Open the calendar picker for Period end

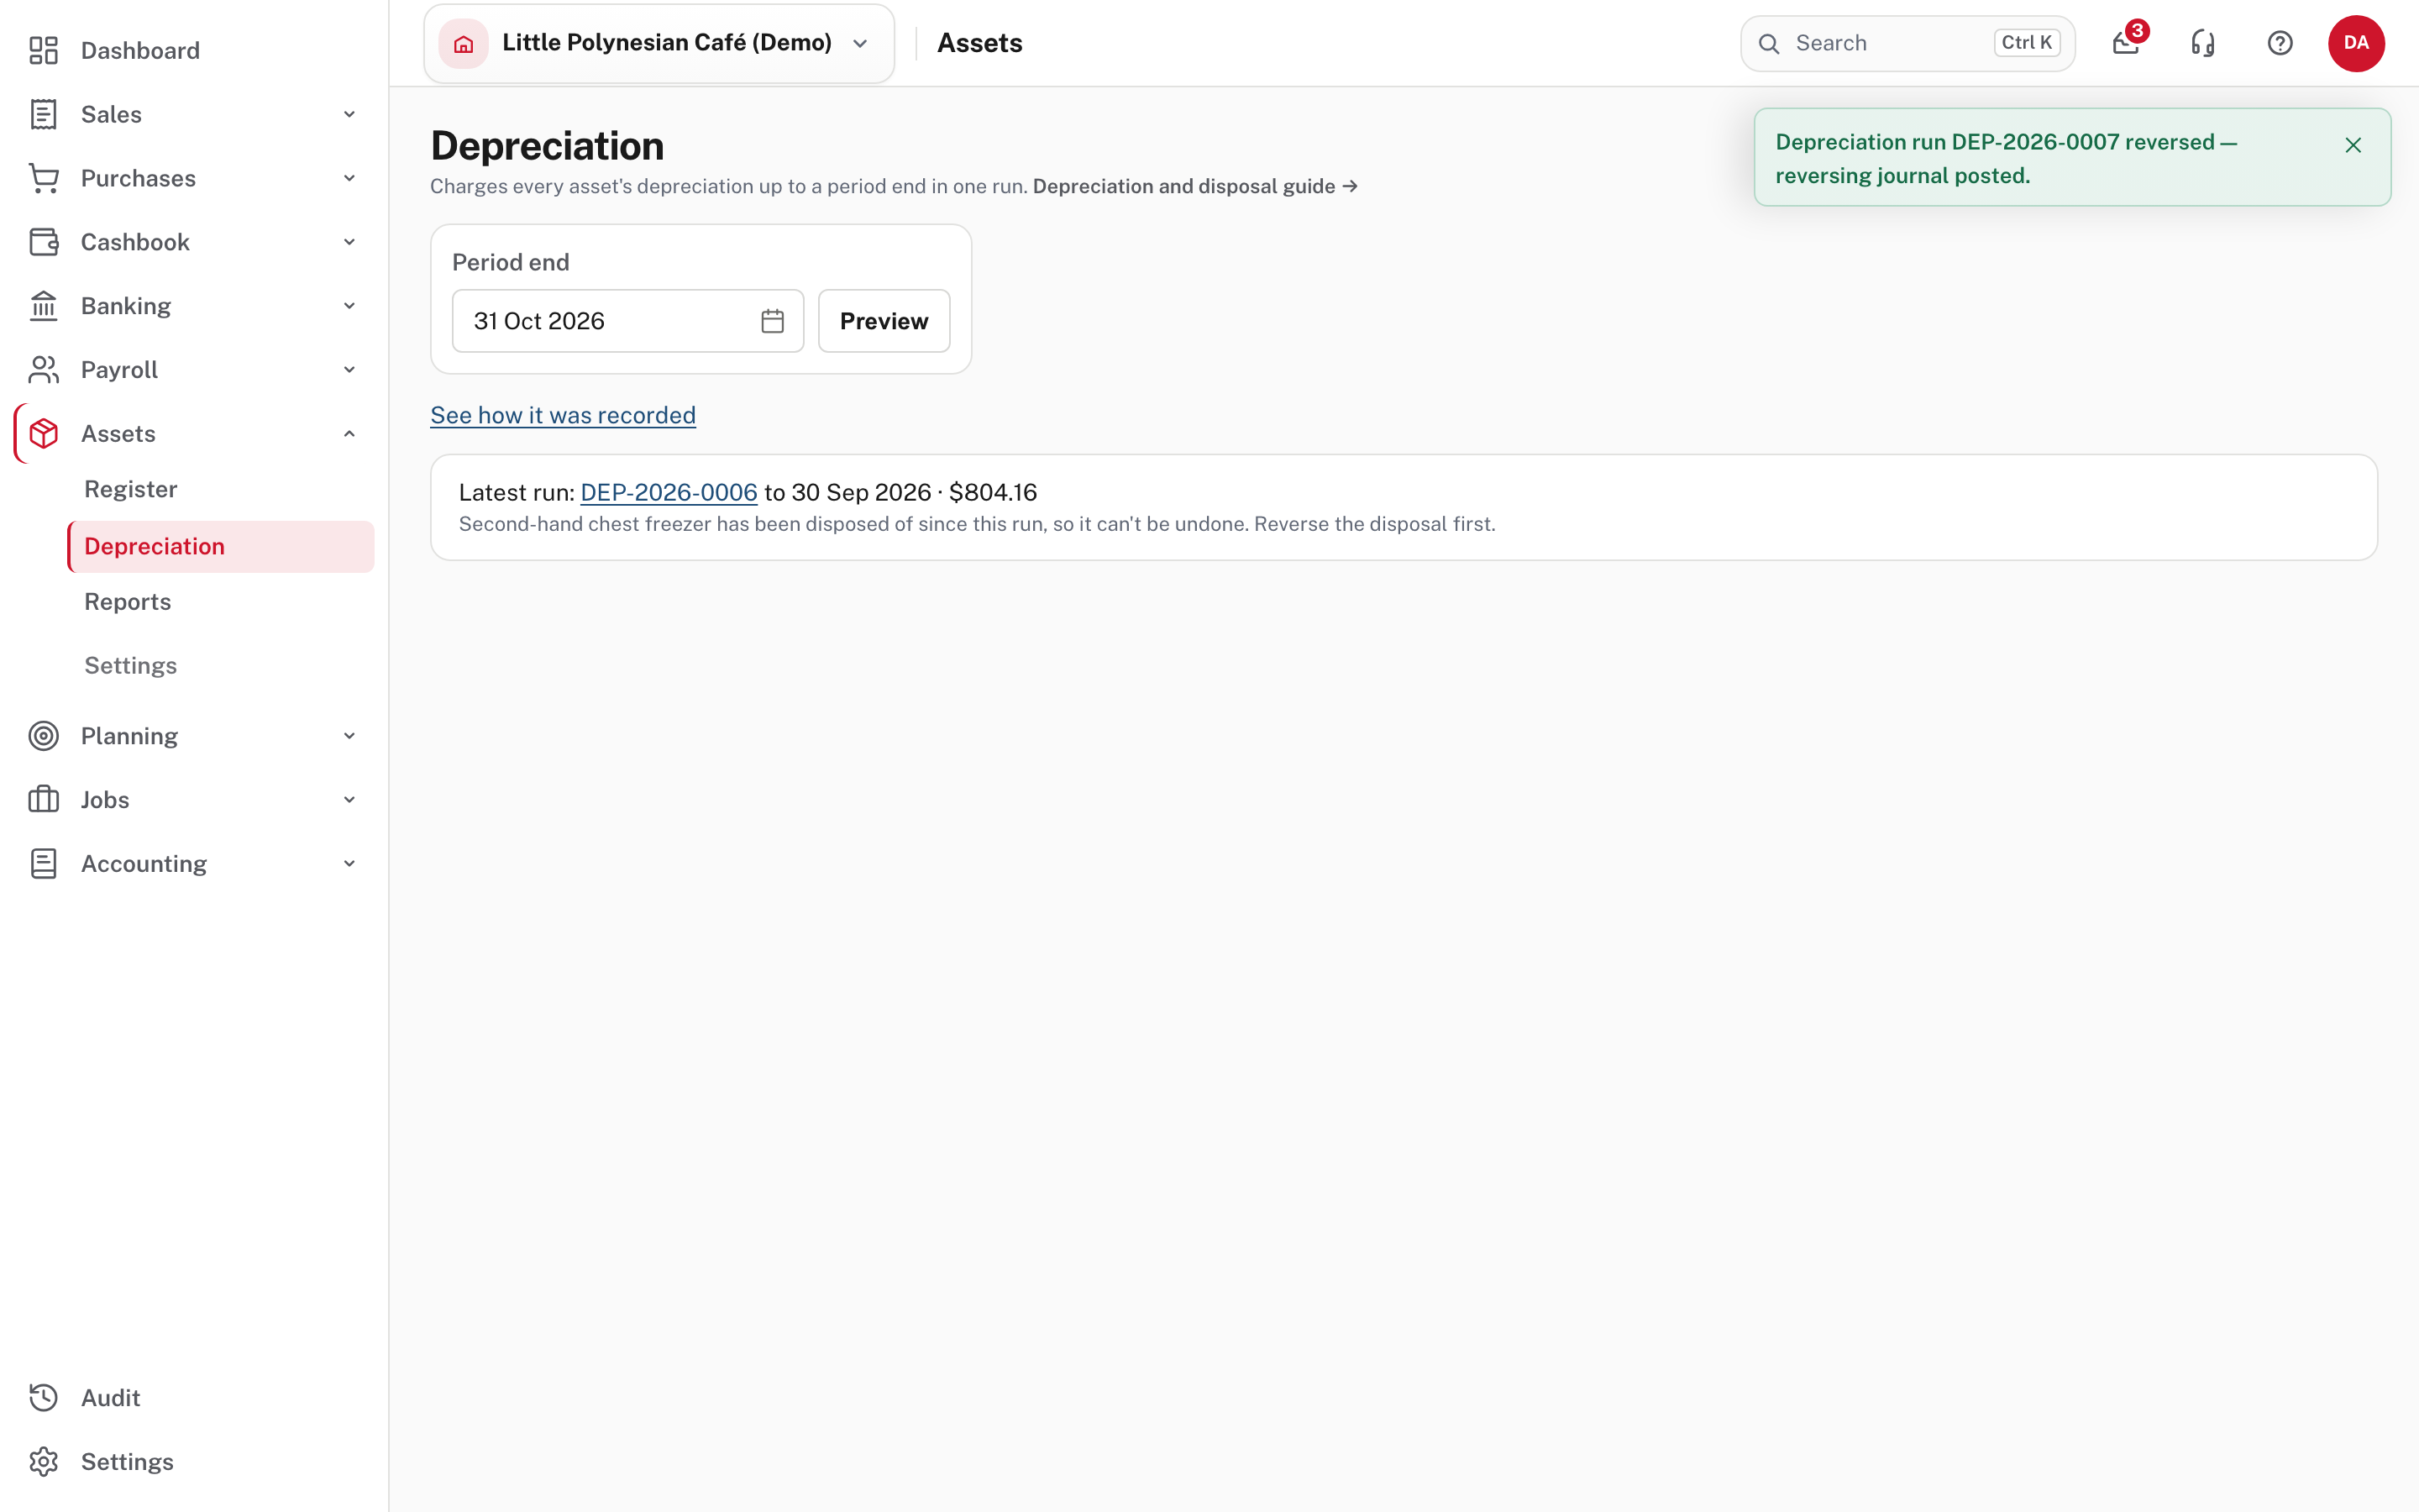[x=773, y=321]
